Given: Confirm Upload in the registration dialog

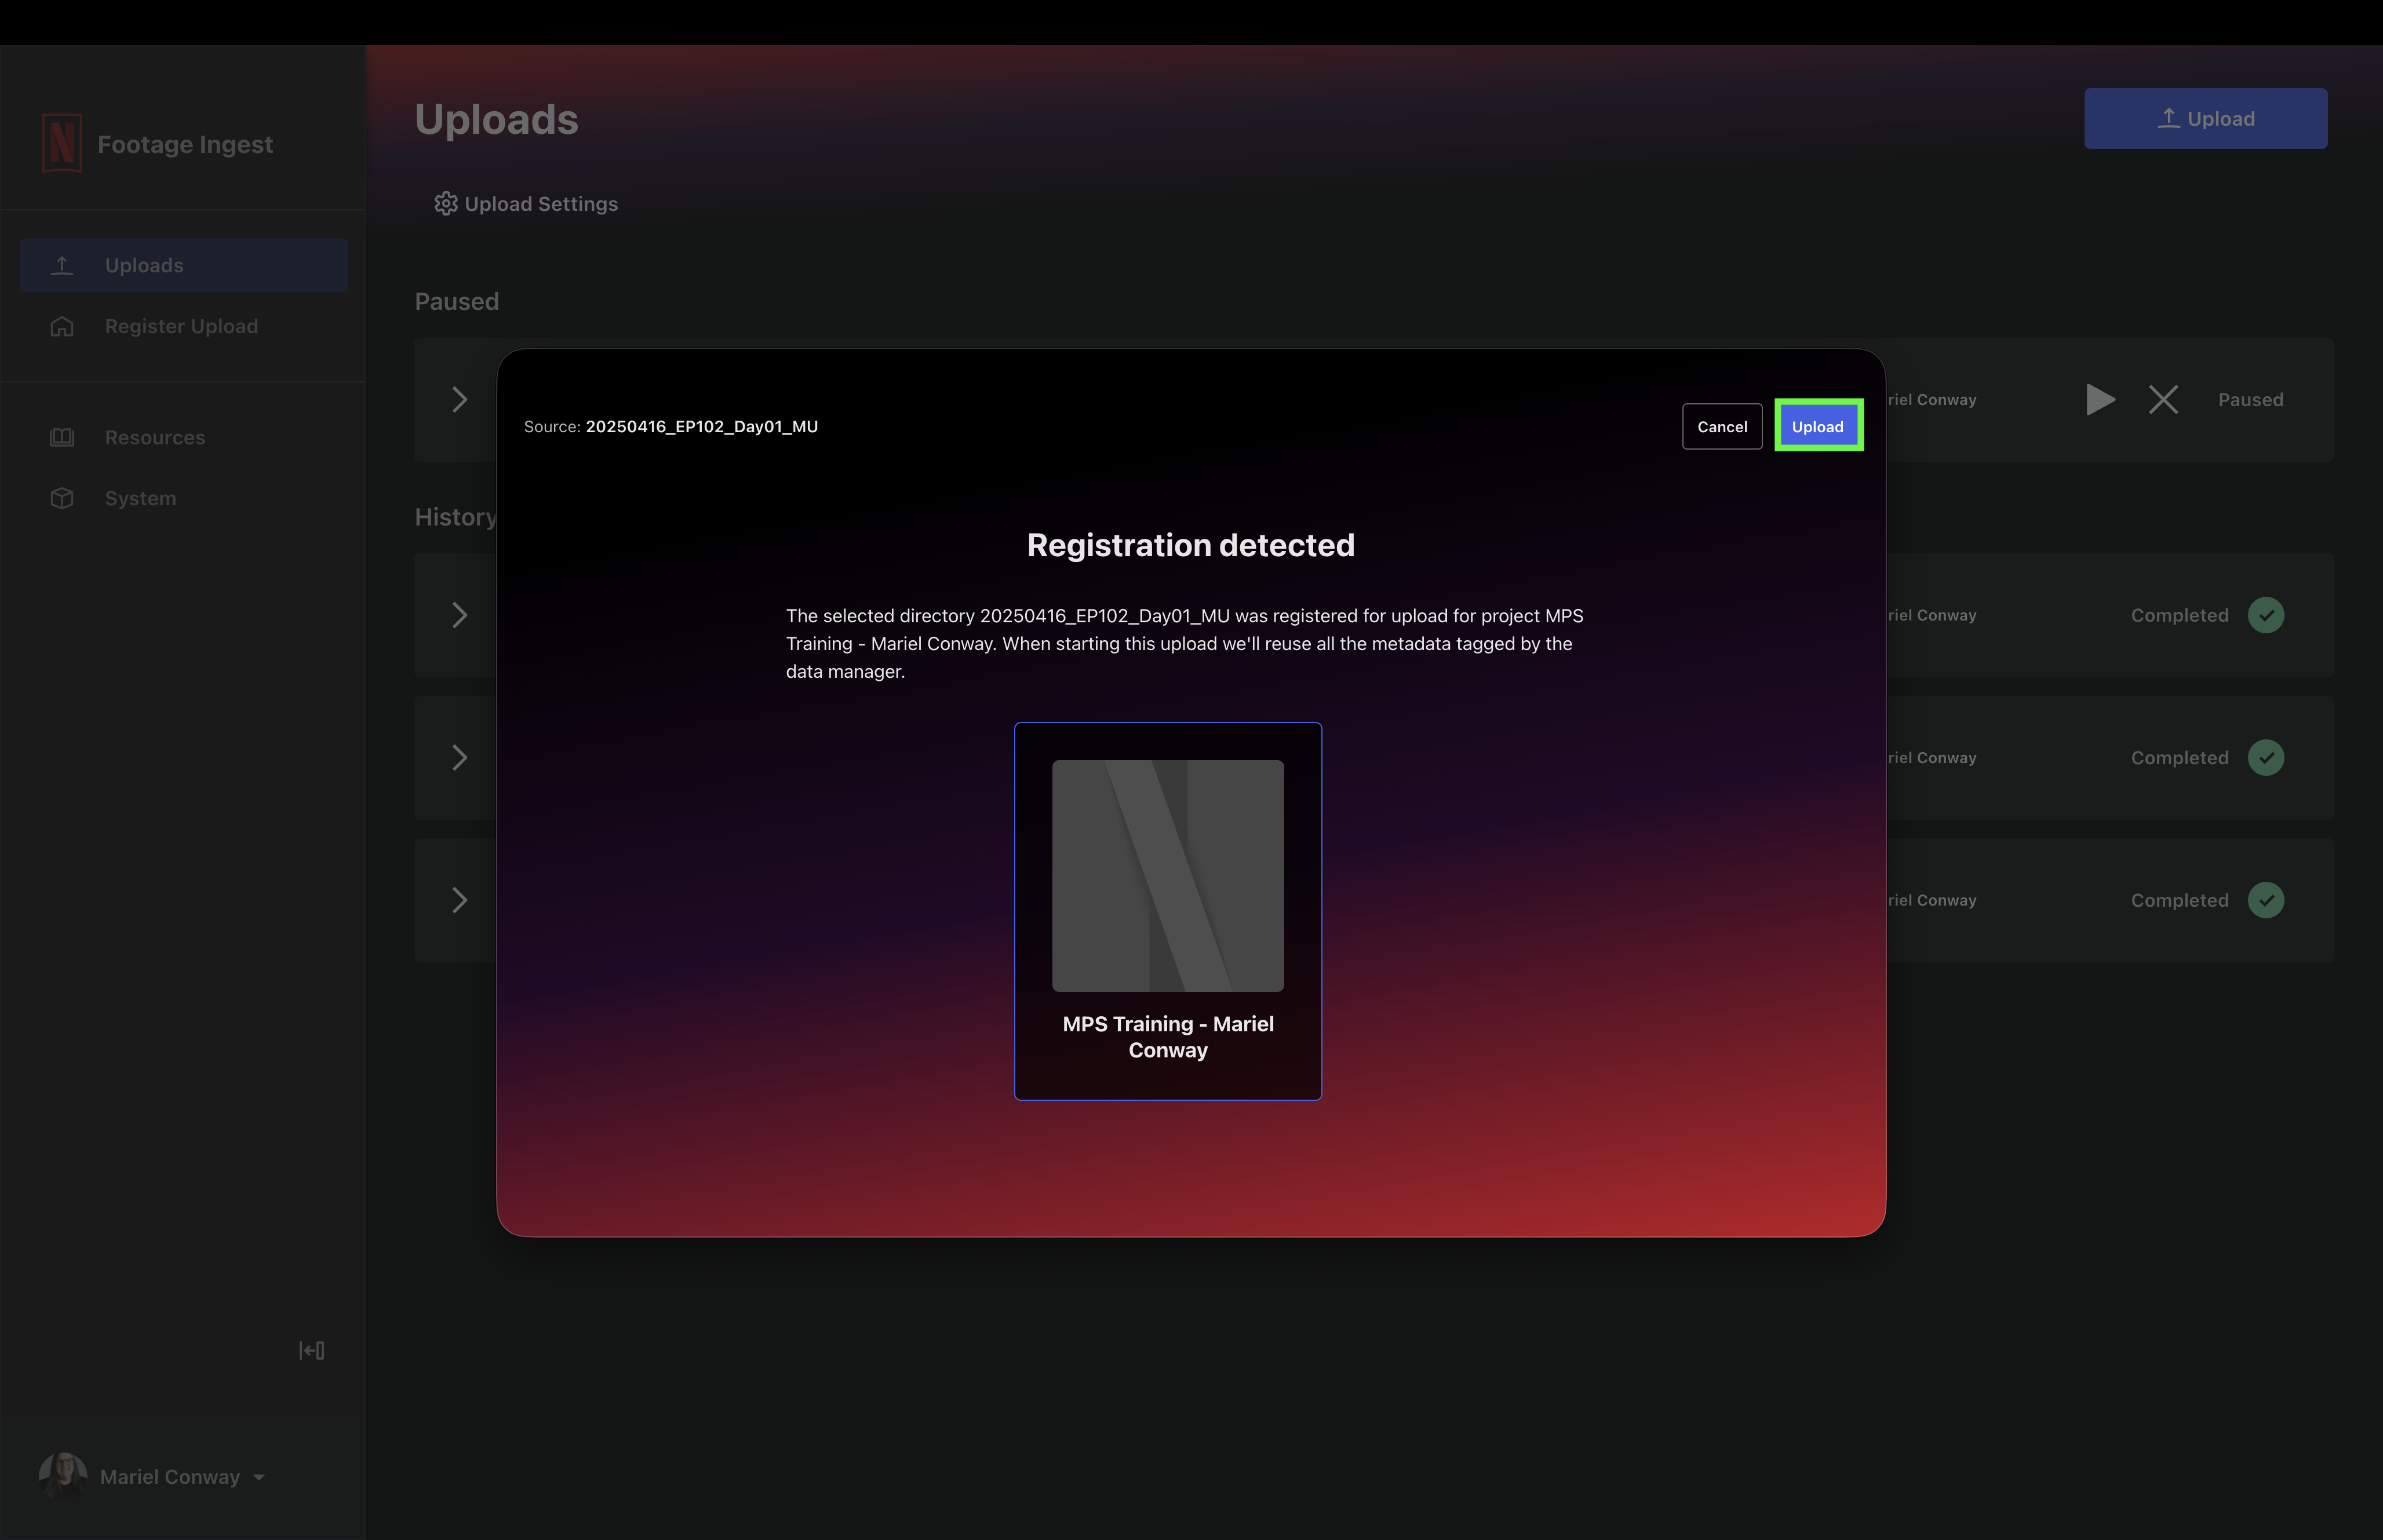Looking at the screenshot, I should (x=1818, y=427).
